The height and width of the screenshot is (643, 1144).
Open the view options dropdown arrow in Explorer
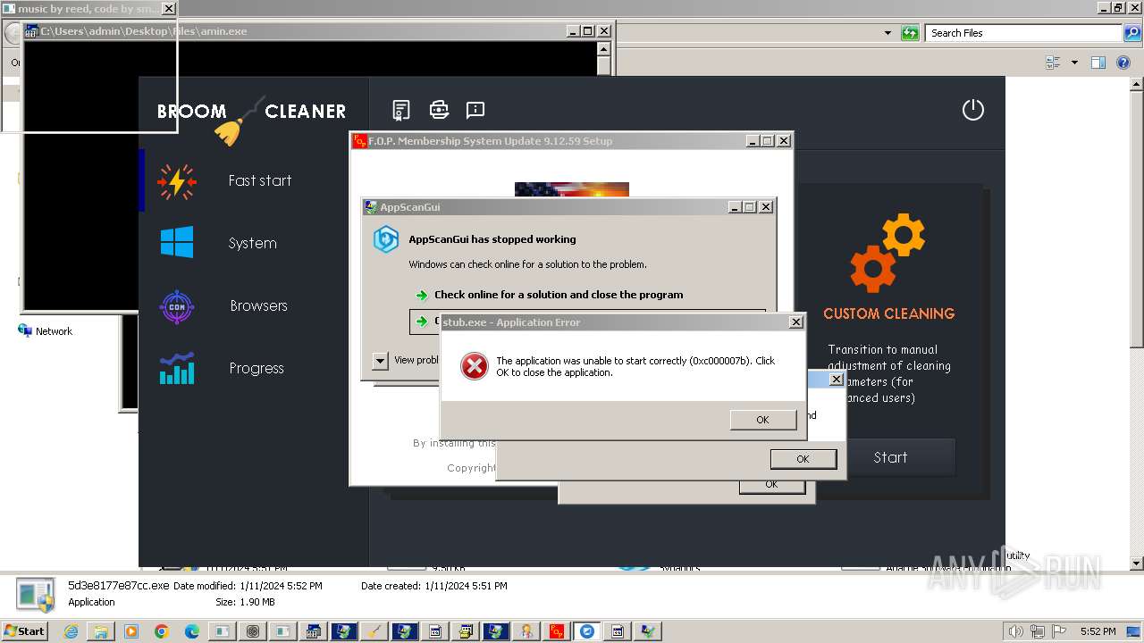[1074, 63]
